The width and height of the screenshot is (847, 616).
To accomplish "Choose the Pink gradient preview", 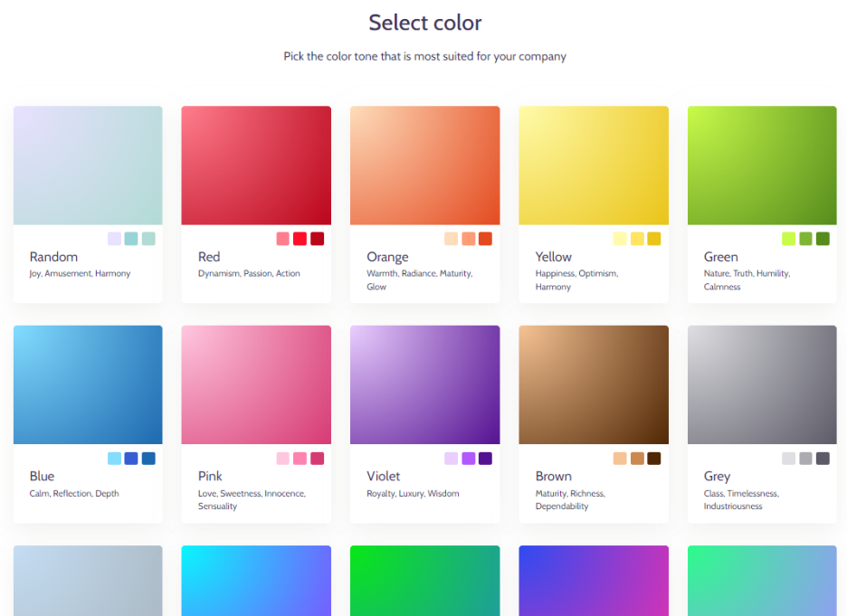I will click(x=256, y=384).
